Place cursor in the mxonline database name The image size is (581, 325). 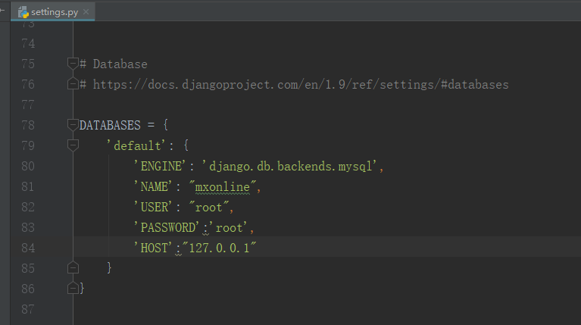click(222, 187)
